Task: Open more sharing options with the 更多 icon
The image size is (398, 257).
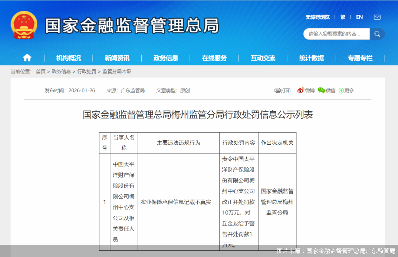Action: pyautogui.click(x=341, y=90)
